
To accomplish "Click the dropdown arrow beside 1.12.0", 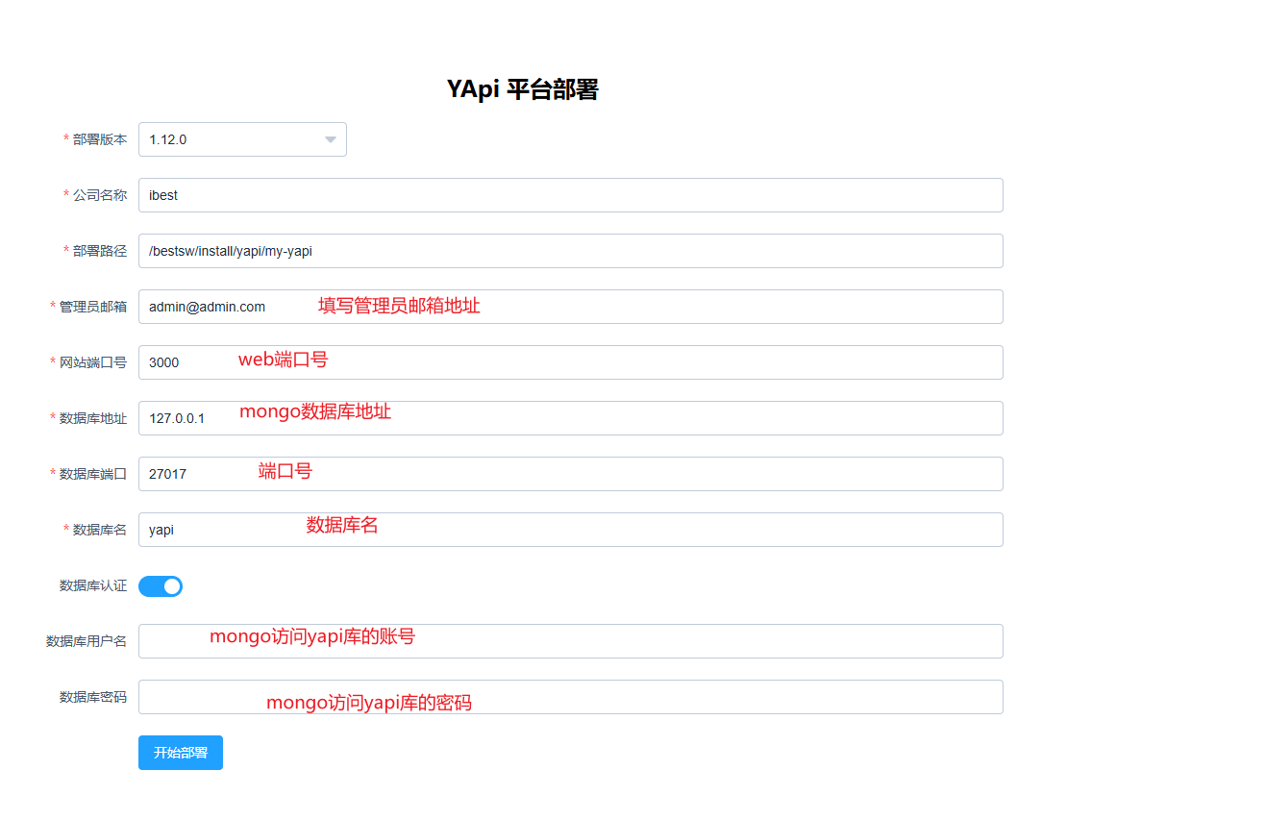I will 331,139.
